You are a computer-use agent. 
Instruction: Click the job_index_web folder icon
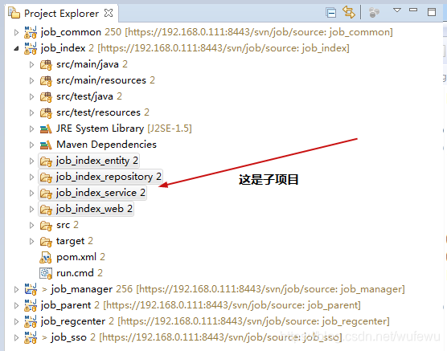(x=46, y=210)
